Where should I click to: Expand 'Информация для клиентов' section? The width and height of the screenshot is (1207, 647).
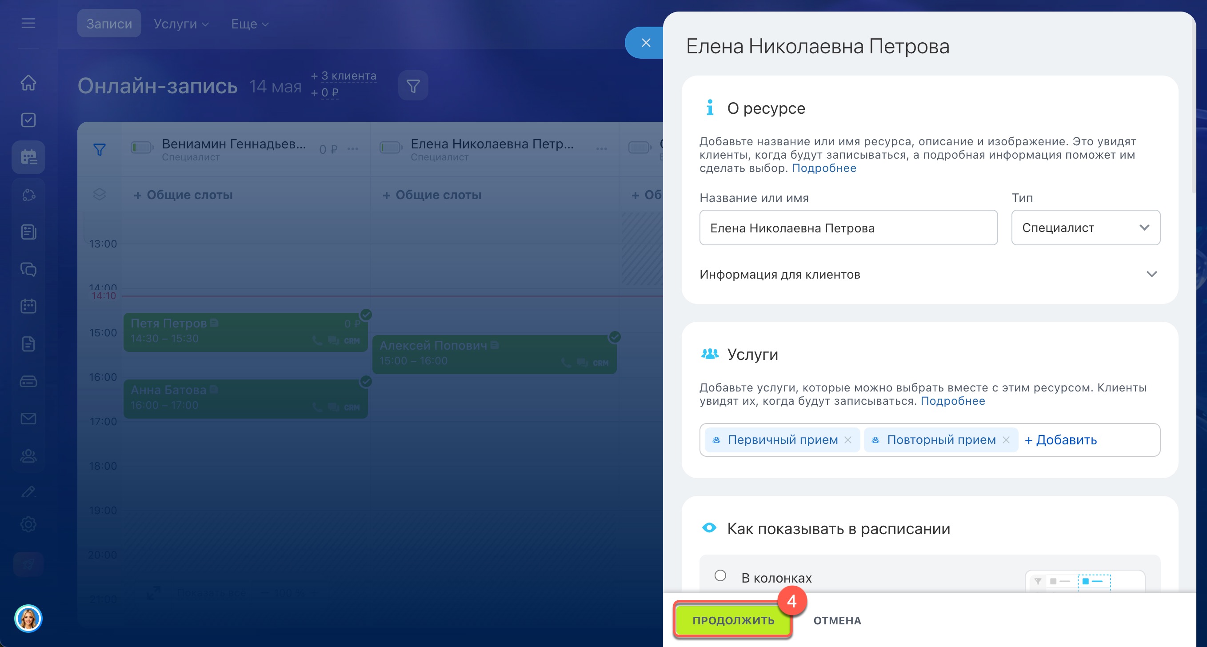930,274
